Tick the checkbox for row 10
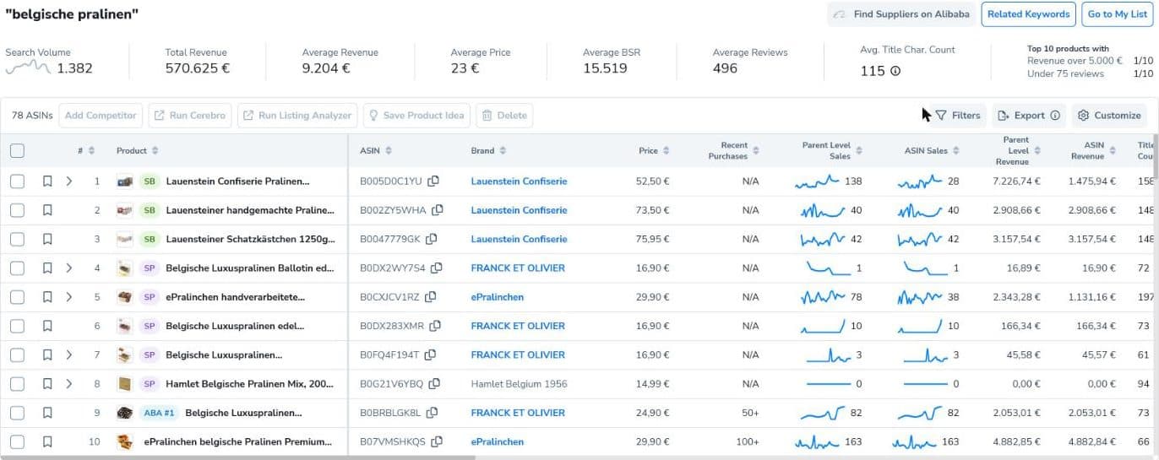 (17, 441)
